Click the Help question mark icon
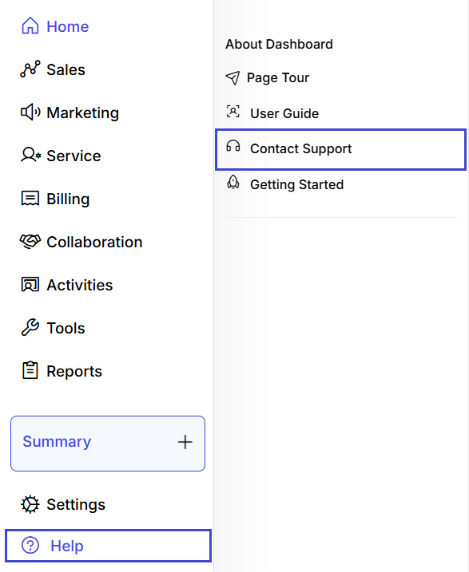Viewport: 469px width, 572px height. pos(30,546)
